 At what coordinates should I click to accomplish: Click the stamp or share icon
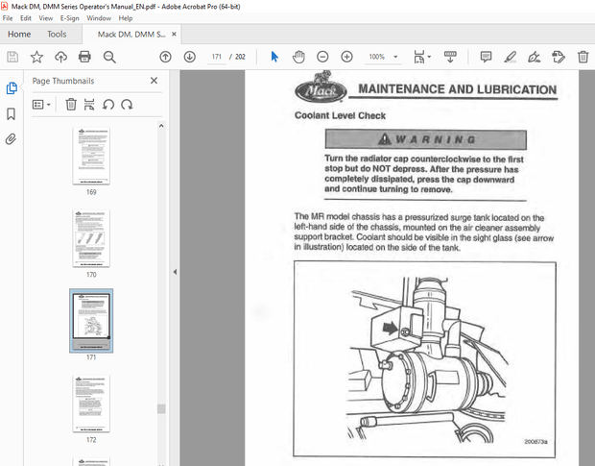click(559, 57)
